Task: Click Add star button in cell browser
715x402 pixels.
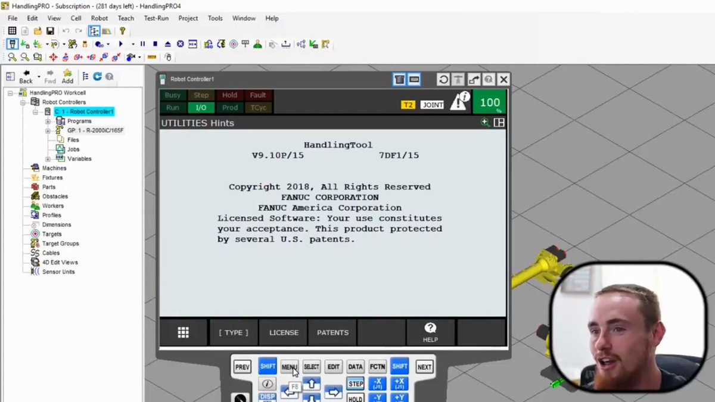Action: (x=67, y=76)
